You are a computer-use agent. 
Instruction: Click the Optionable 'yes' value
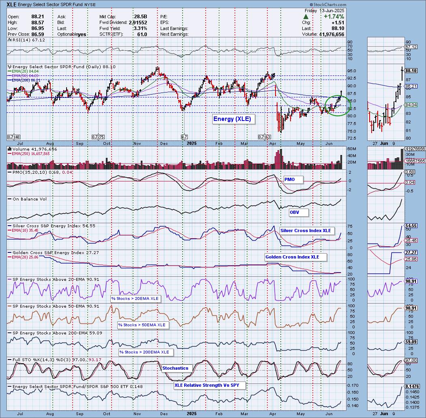pyautogui.click(x=82, y=34)
